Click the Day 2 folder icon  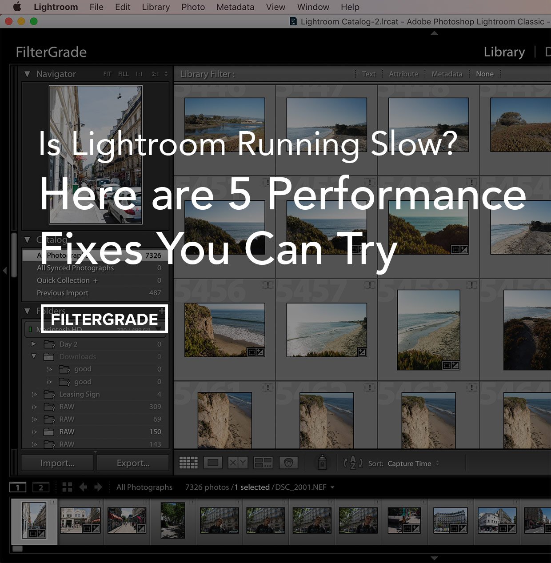tap(49, 344)
